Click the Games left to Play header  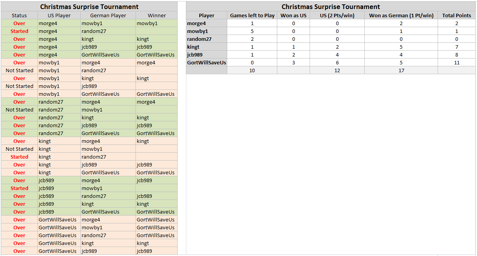252,15
